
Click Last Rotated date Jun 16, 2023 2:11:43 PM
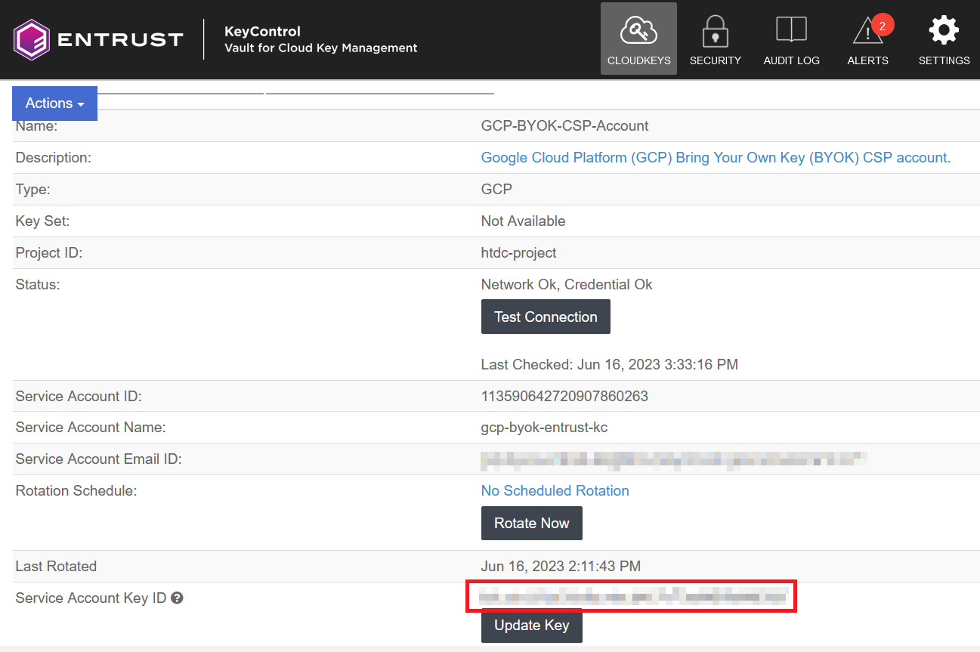(561, 566)
